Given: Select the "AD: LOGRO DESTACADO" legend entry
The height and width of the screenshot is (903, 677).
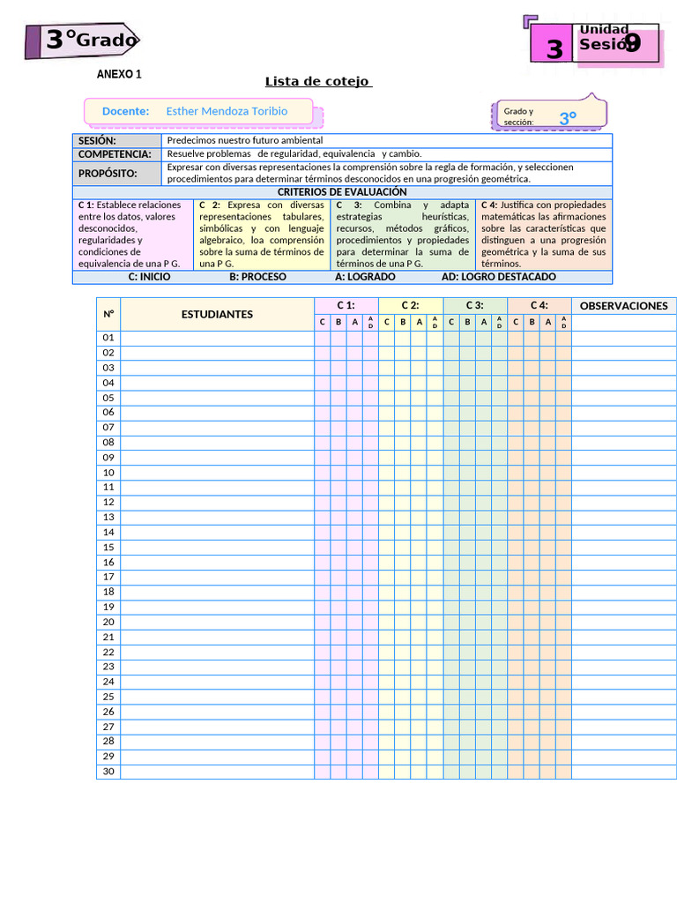Looking at the screenshot, I should tap(499, 277).
